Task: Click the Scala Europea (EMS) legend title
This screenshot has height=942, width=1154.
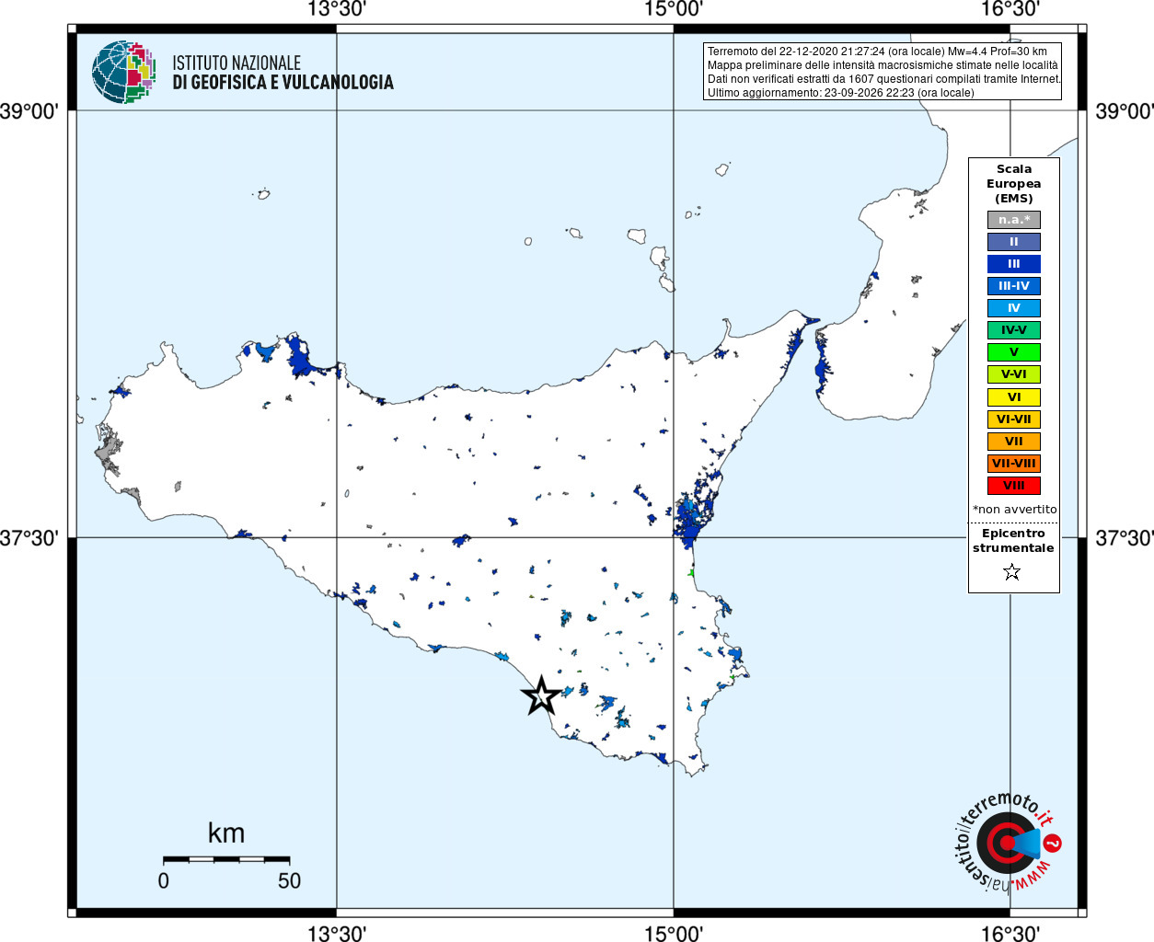Action: coord(1014,184)
